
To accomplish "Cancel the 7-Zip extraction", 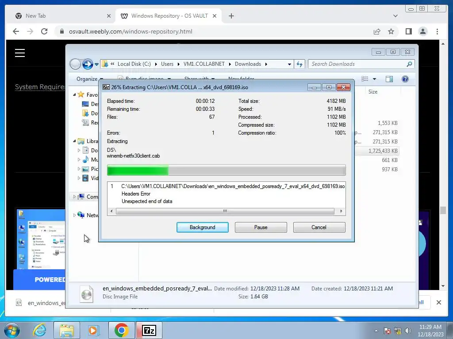I will tap(319, 227).
